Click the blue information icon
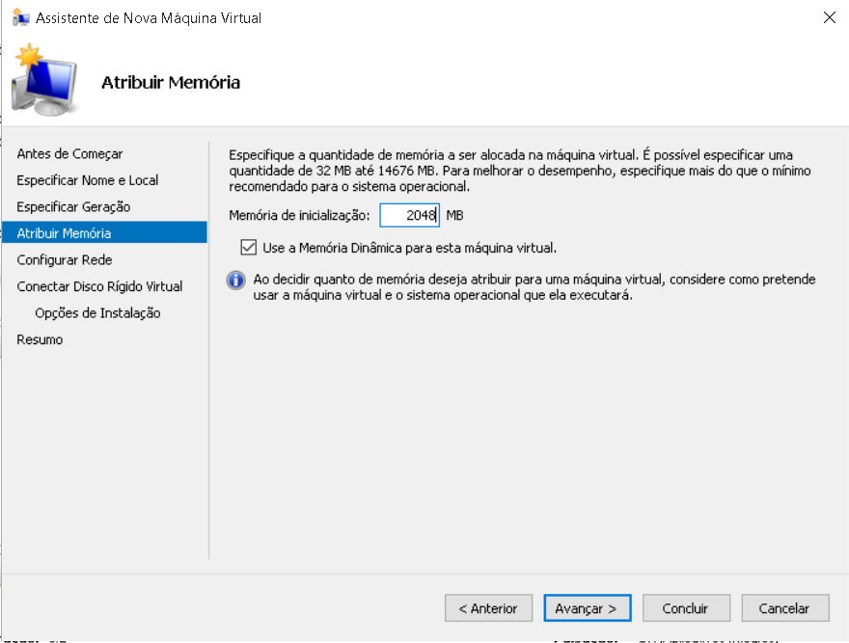Screen dimensions: 849x643 (236, 281)
